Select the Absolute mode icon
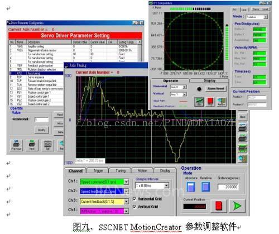This screenshot has height=234, width=279. [191, 187]
